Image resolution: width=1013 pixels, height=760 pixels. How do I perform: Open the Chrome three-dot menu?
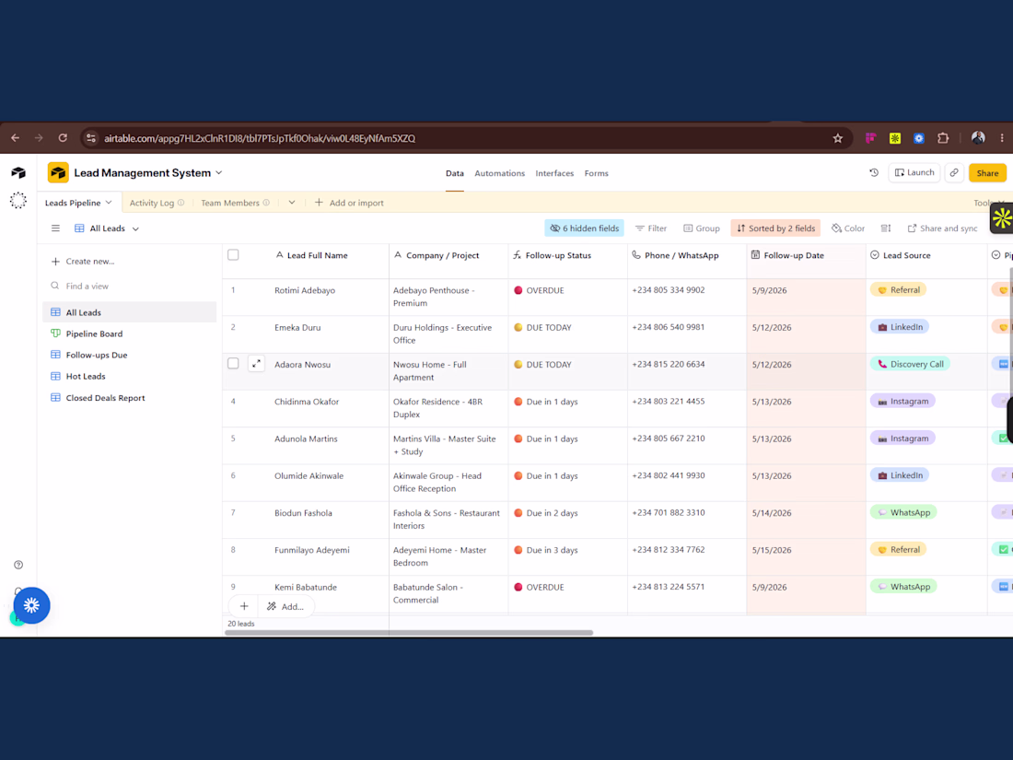[1002, 137]
